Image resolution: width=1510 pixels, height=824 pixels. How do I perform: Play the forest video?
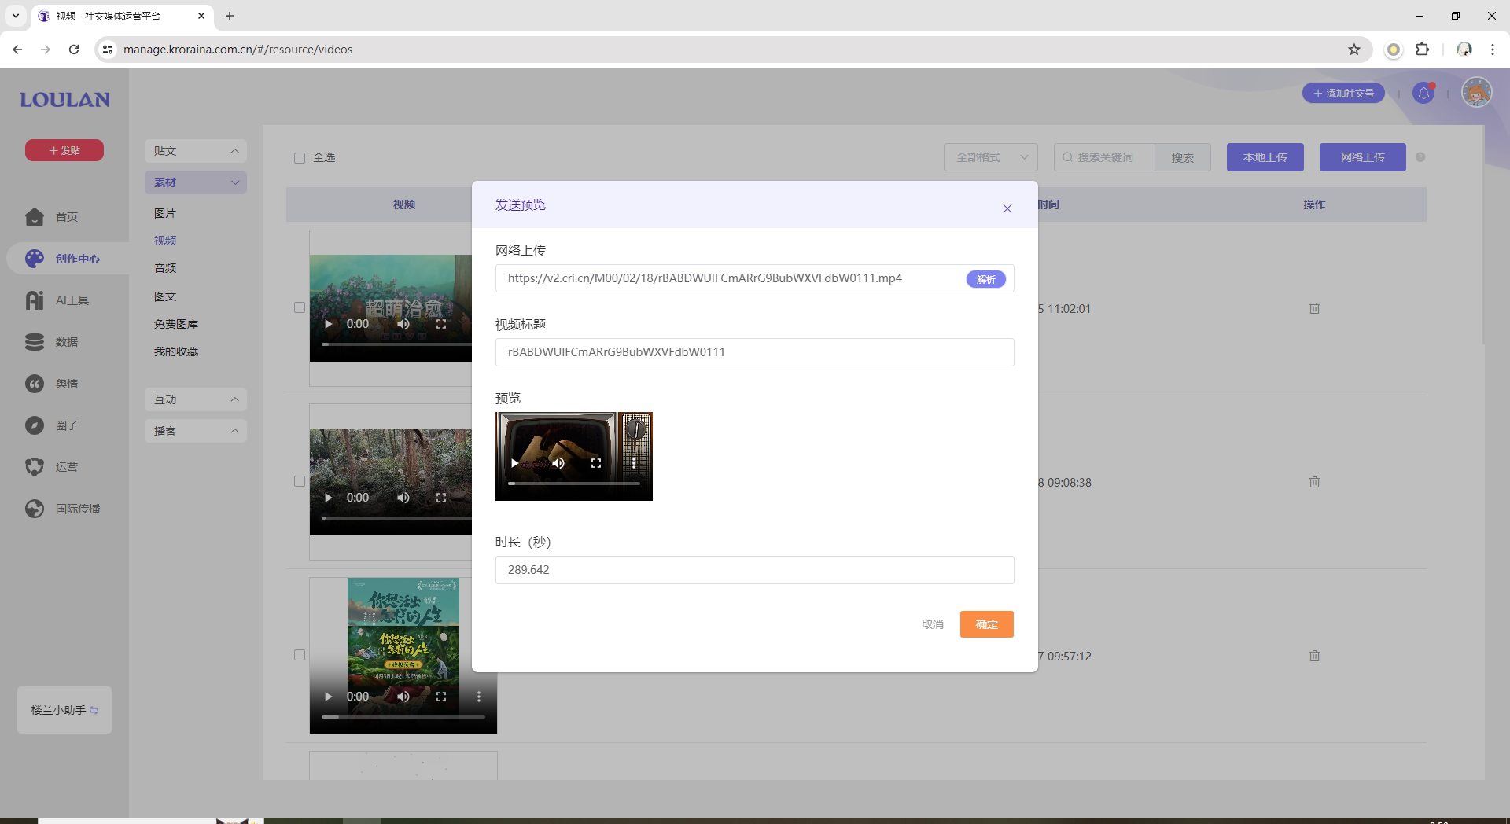(329, 498)
